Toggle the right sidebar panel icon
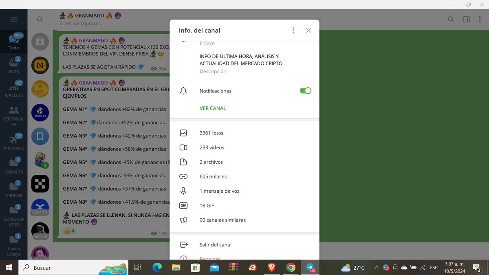Image resolution: width=489 pixels, height=275 pixels. point(466,19)
